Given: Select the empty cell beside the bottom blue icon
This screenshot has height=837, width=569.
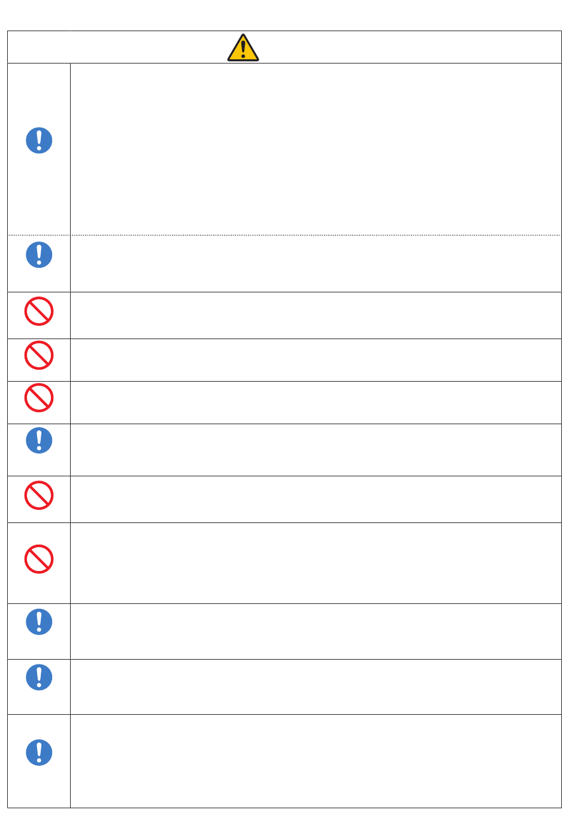Looking at the screenshot, I should pos(316,761).
